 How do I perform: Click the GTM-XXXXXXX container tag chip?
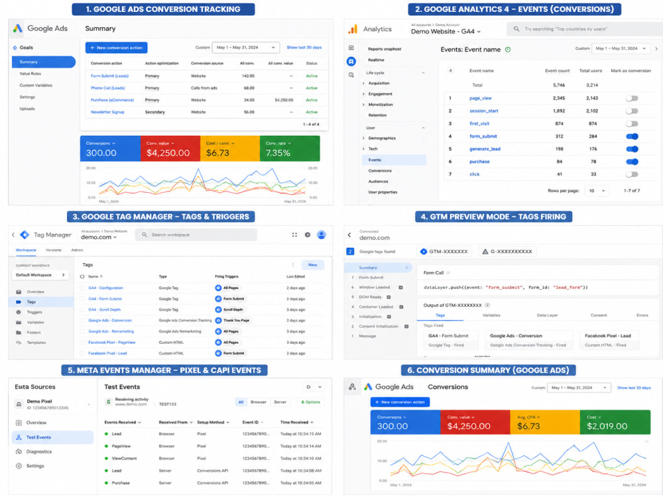[x=444, y=252]
